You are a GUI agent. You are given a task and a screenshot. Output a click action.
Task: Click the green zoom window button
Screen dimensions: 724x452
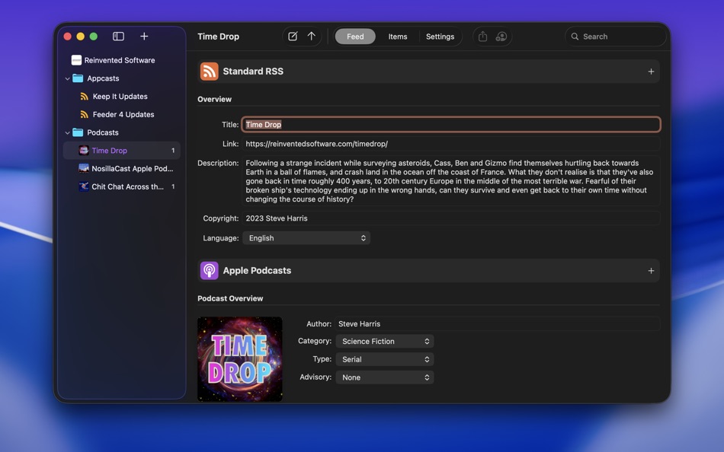tap(93, 37)
